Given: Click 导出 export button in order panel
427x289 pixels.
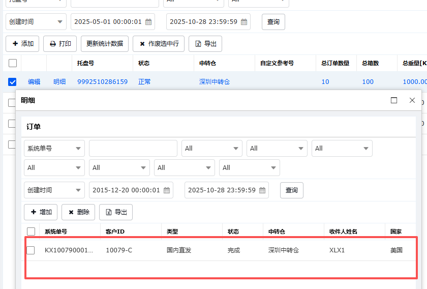Looking at the screenshot, I should coord(115,212).
